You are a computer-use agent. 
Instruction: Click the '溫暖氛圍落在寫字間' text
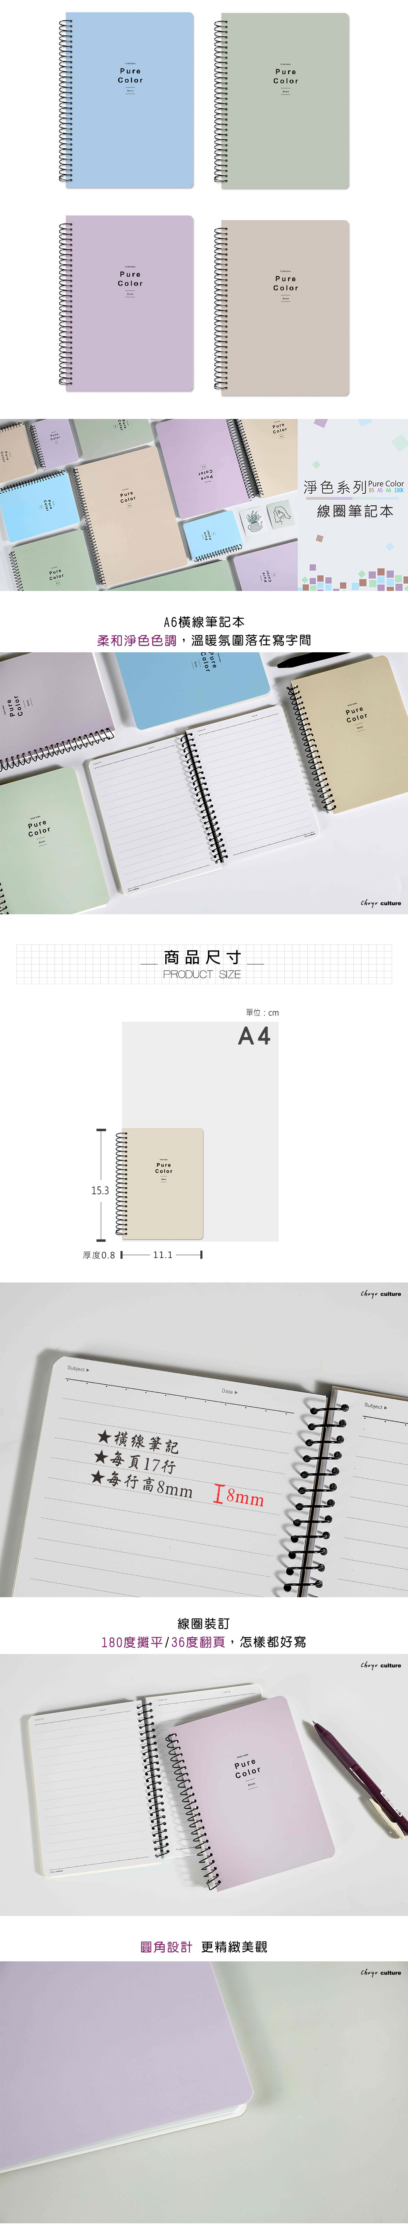pos(251,640)
